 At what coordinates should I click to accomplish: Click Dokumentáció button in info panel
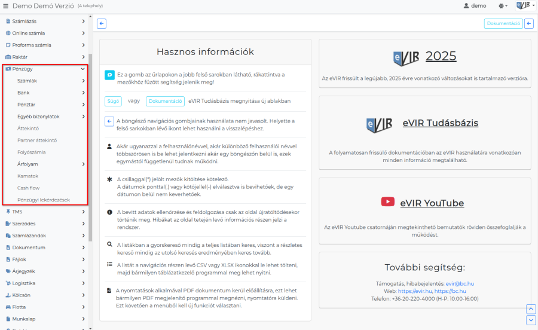coord(165,101)
